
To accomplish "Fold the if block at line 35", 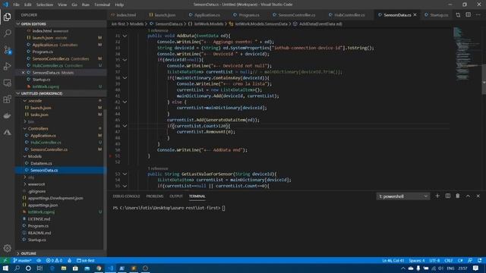I will coord(125,60).
